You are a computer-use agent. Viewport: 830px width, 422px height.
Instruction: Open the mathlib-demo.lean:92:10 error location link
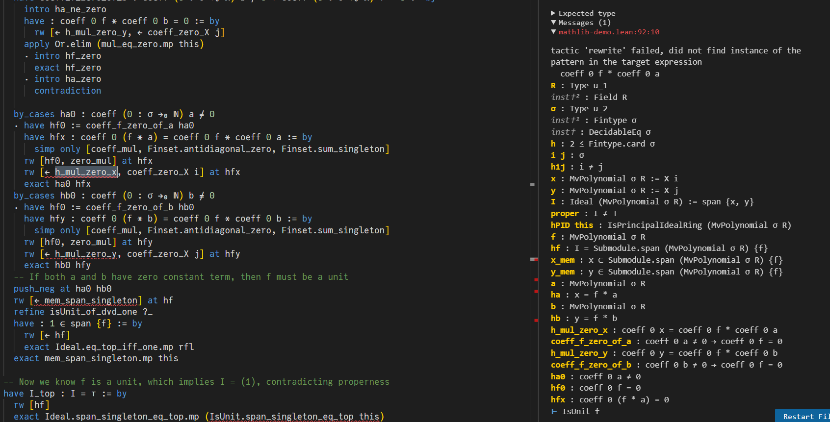pos(609,32)
